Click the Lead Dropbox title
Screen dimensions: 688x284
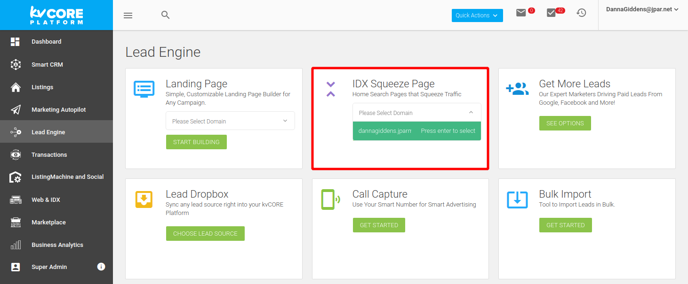click(197, 194)
